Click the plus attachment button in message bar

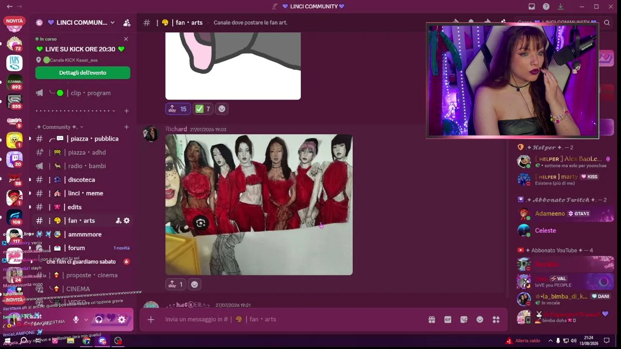point(151,319)
